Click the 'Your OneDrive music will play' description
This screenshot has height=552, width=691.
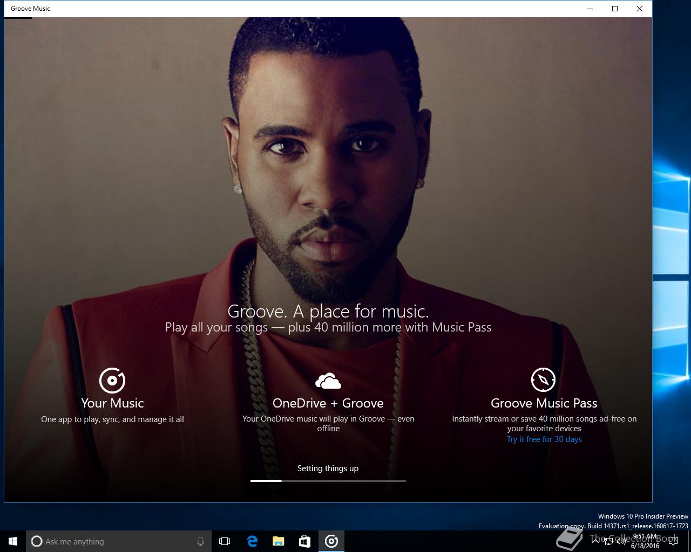click(x=328, y=424)
